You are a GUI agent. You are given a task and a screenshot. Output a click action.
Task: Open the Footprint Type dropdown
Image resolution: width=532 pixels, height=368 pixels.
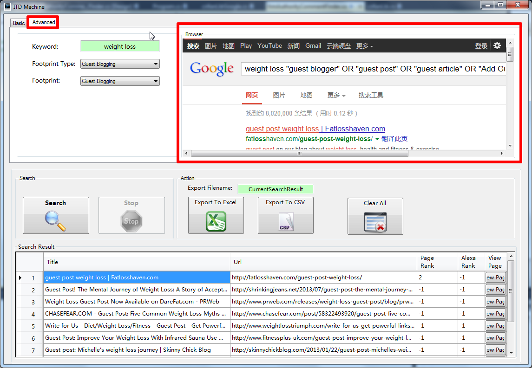120,64
